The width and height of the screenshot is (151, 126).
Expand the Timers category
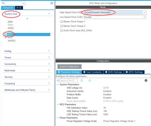[x=49, y=57]
